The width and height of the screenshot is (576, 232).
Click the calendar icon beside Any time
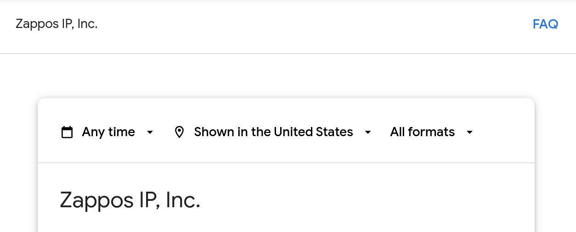pyautogui.click(x=67, y=132)
